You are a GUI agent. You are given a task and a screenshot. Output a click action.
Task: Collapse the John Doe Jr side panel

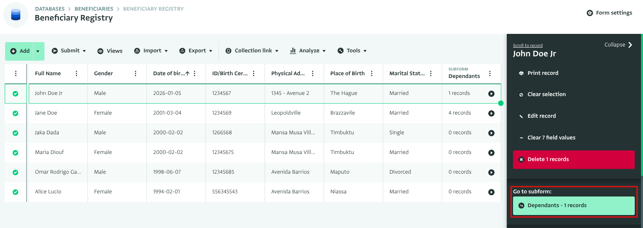pyautogui.click(x=618, y=45)
